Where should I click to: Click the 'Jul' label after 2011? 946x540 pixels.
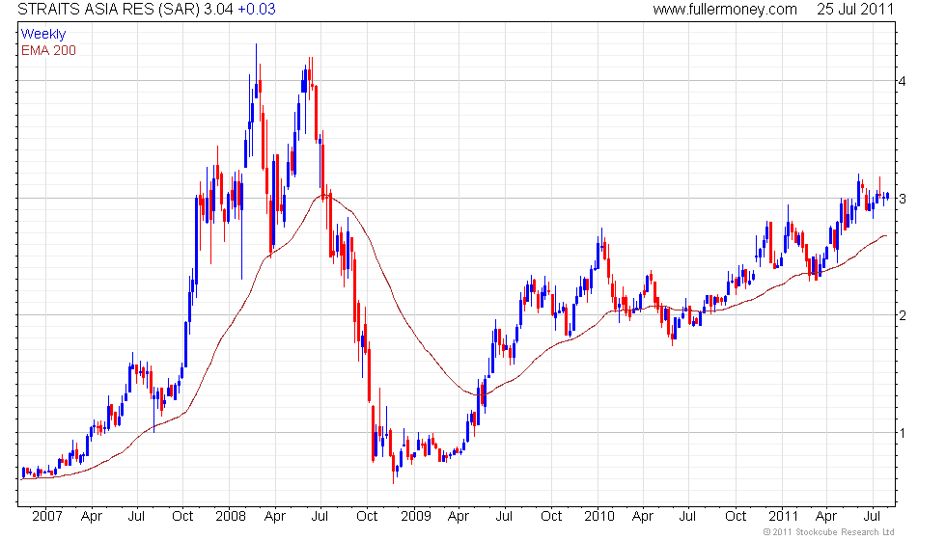click(x=872, y=517)
